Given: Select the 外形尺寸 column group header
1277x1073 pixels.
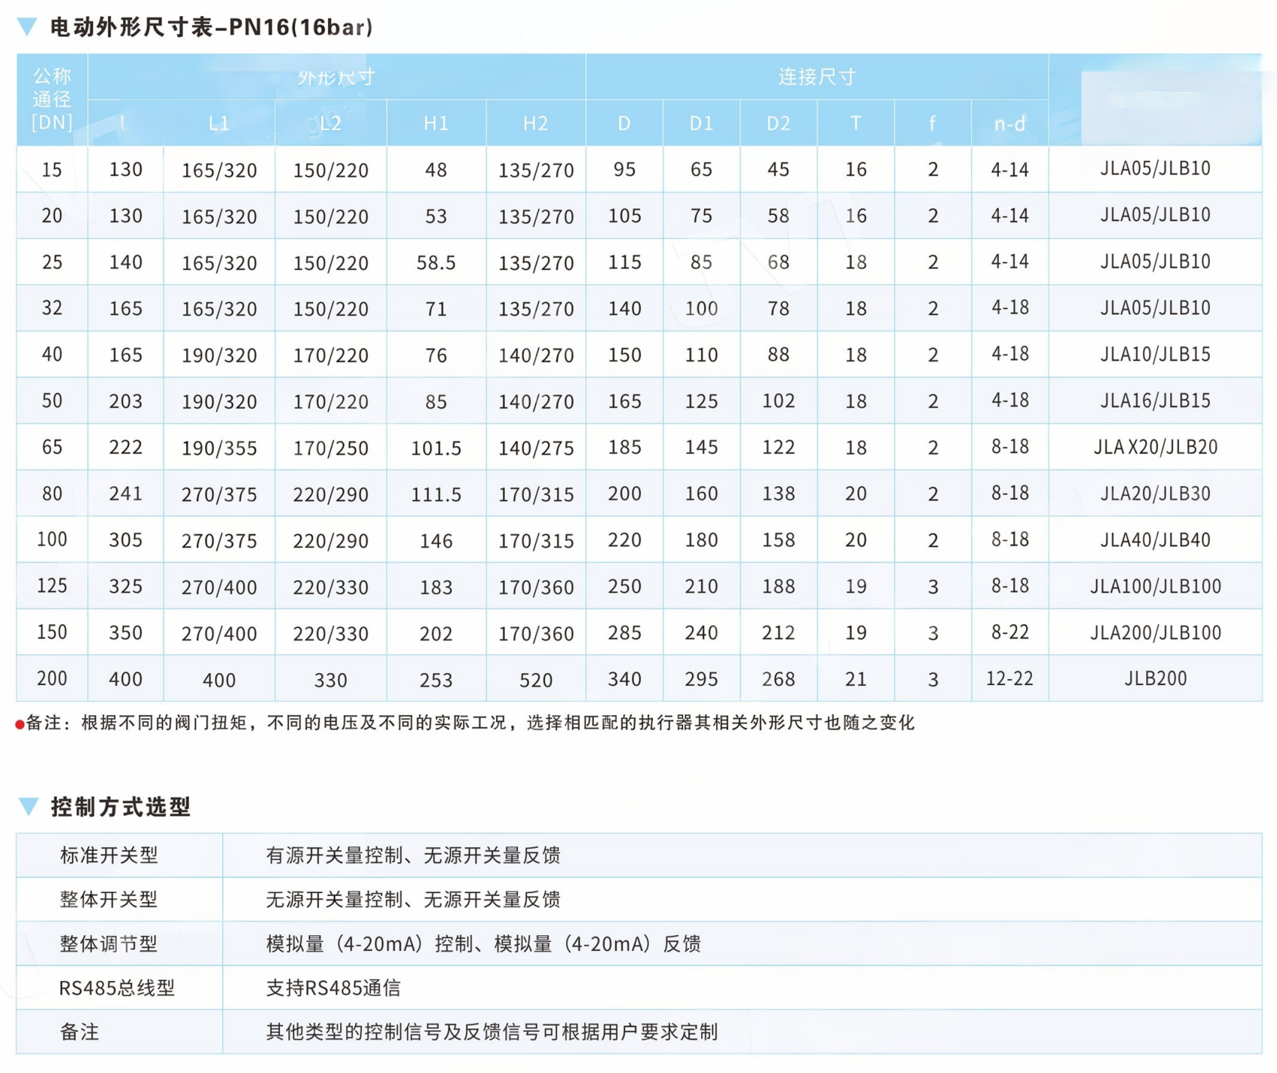Looking at the screenshot, I should point(336,76).
